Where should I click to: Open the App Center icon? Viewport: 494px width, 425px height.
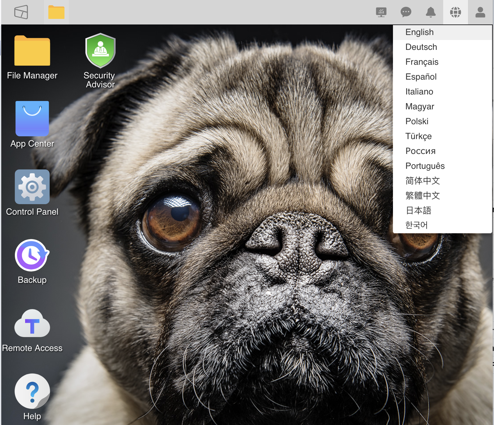32,119
